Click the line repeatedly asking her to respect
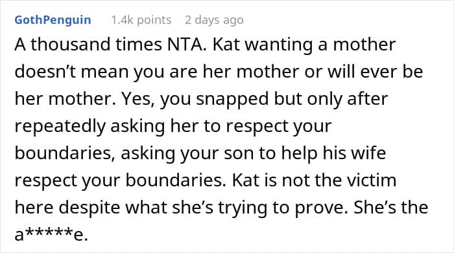Viewport: 454px width, 253px height. [173, 126]
